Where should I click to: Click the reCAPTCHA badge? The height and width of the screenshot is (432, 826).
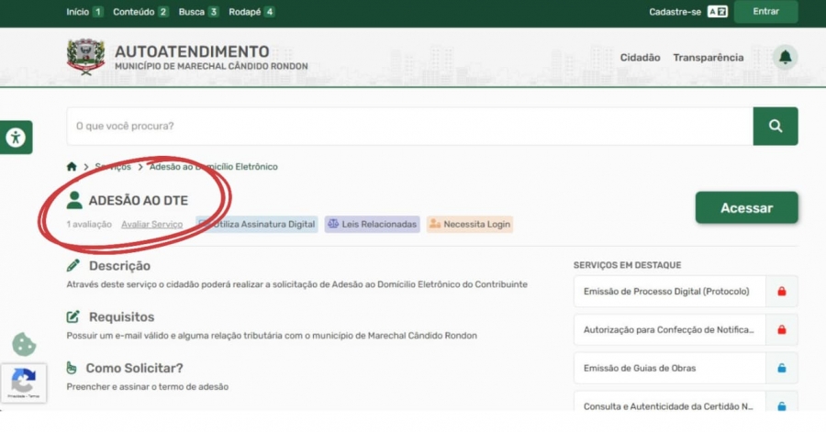pyautogui.click(x=23, y=382)
